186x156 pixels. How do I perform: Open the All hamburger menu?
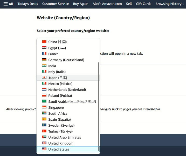click(8, 4)
